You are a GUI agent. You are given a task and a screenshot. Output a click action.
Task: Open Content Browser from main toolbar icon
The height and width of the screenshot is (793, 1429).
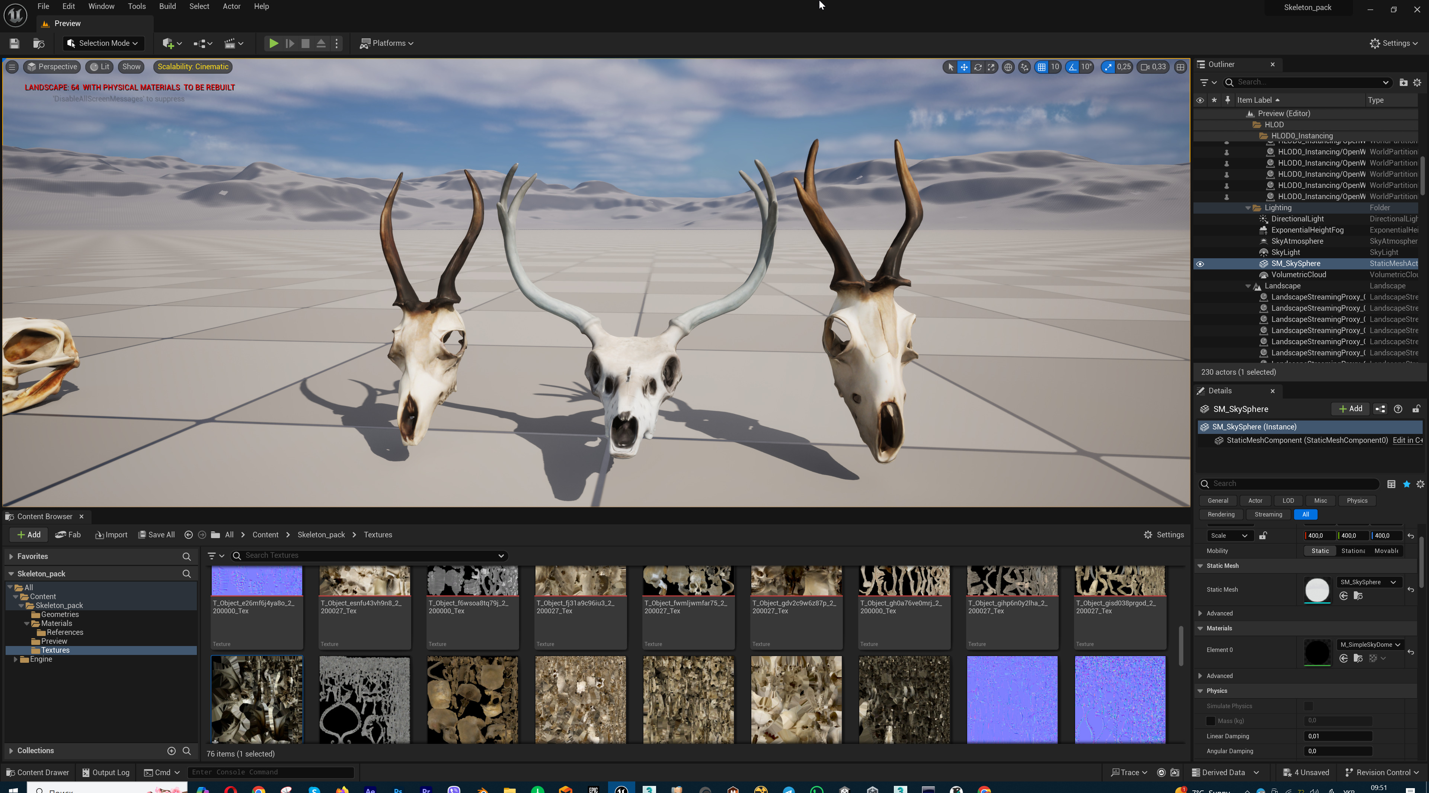[x=39, y=43]
